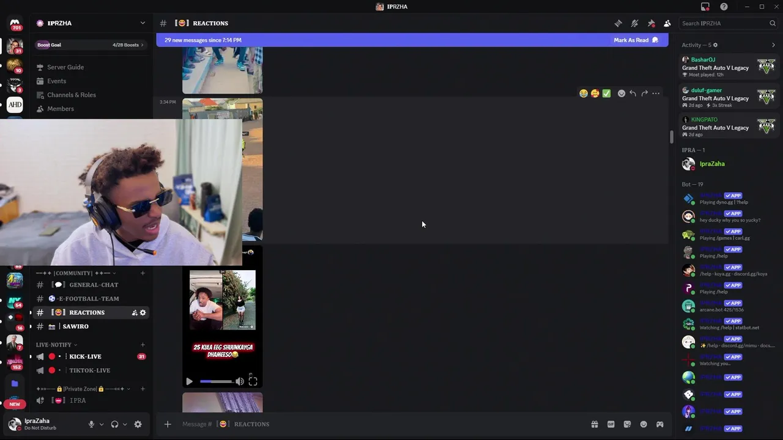
Task: Create channel in COMMUNITY category
Action: pos(143,273)
